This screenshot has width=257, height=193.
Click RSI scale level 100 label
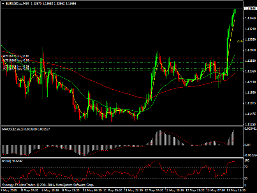click(247, 160)
